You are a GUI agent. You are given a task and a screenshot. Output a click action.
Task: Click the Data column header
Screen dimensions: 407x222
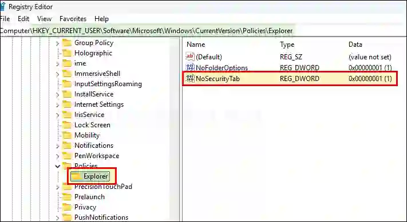point(355,45)
